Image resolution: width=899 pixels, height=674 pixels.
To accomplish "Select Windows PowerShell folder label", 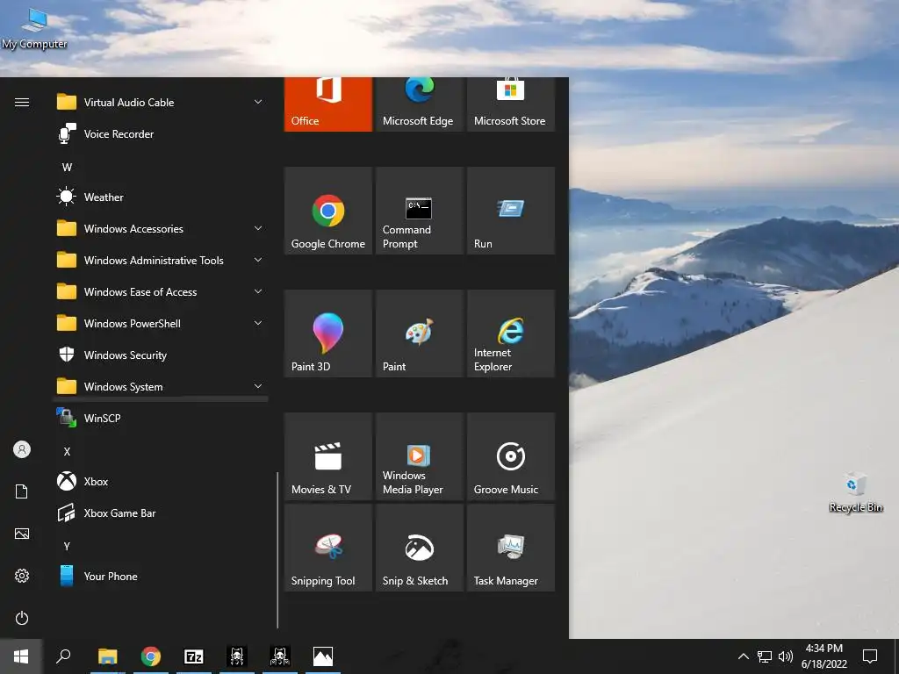I will pyautogui.click(x=133, y=323).
